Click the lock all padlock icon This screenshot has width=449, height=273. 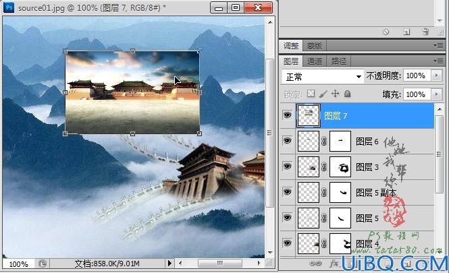coord(347,94)
